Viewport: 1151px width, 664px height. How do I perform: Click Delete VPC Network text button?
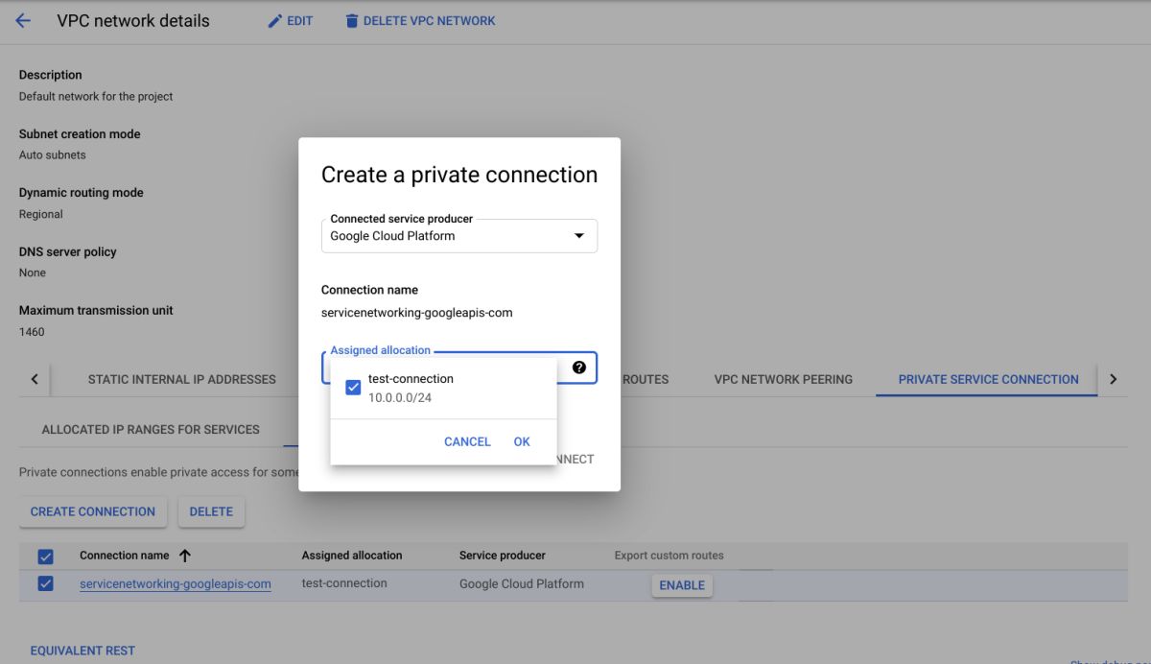[x=430, y=20]
